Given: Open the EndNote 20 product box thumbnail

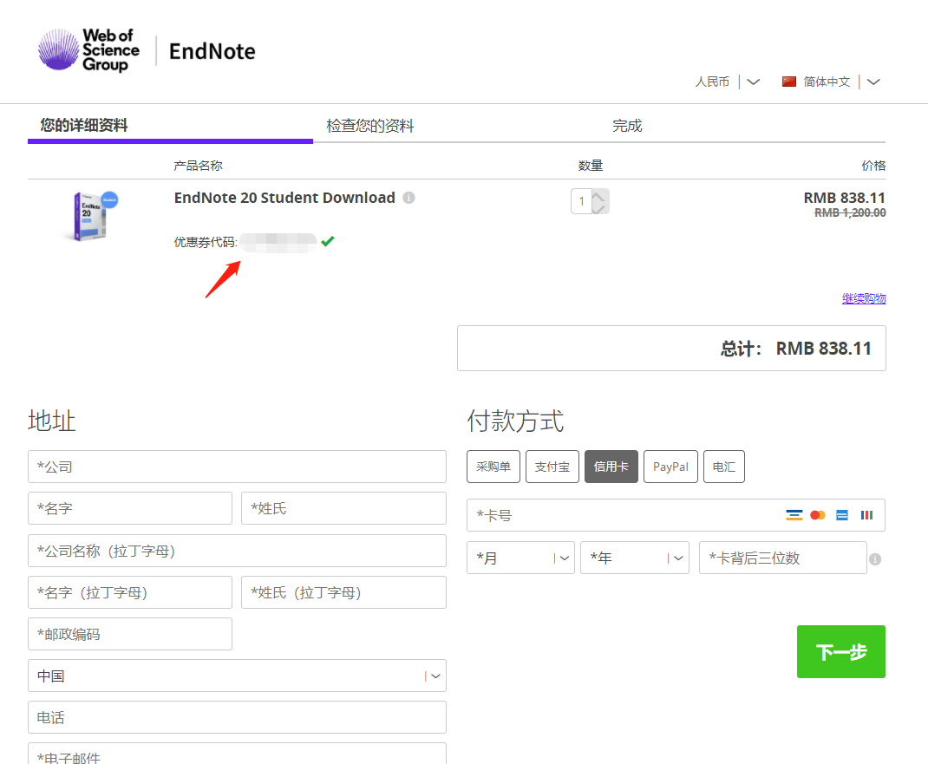Looking at the screenshot, I should 92,216.
